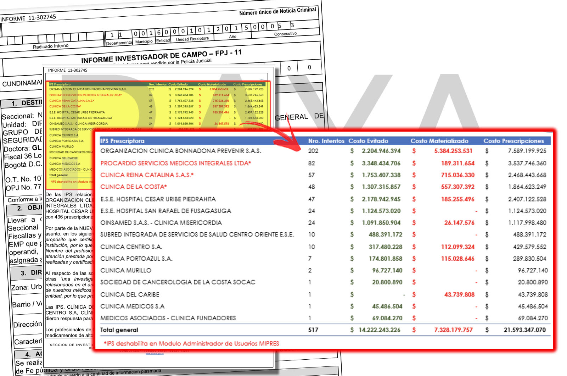
Task: Select red '115.028.646' in enlarged table
Action: pyautogui.click(x=458, y=258)
